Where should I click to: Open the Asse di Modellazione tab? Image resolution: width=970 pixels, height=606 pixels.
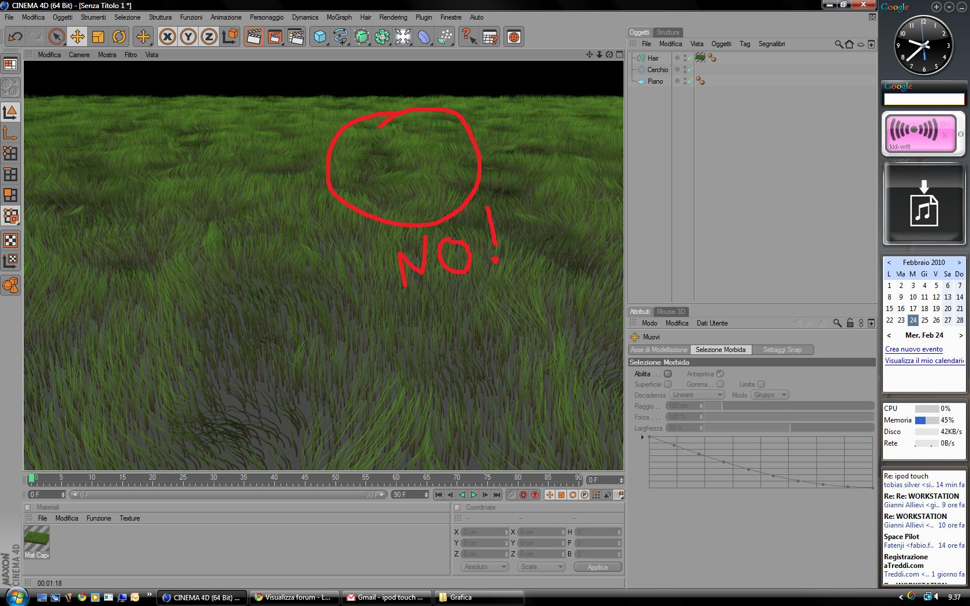(659, 350)
